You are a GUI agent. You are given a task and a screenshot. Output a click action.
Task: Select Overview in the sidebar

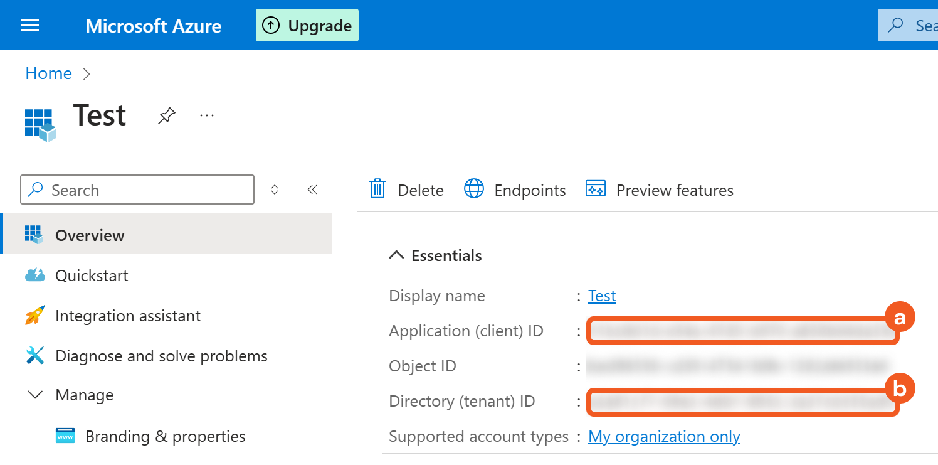pyautogui.click(x=90, y=235)
